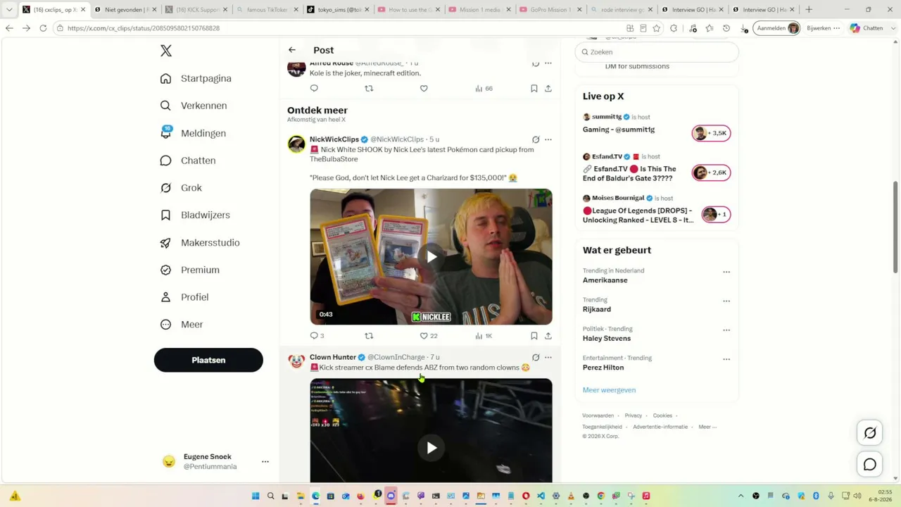Reload the page with refresh button
The width and height of the screenshot is (901, 507).
43,28
